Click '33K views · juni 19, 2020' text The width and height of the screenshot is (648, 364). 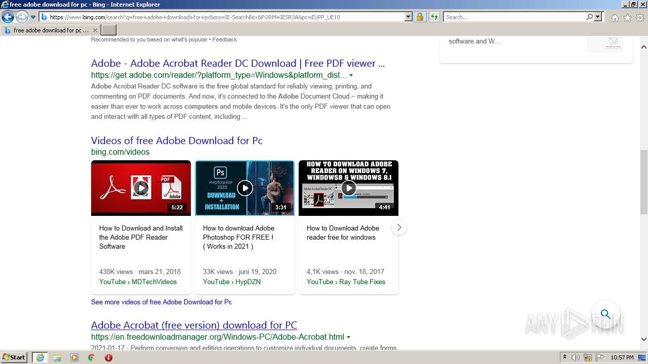tap(239, 271)
